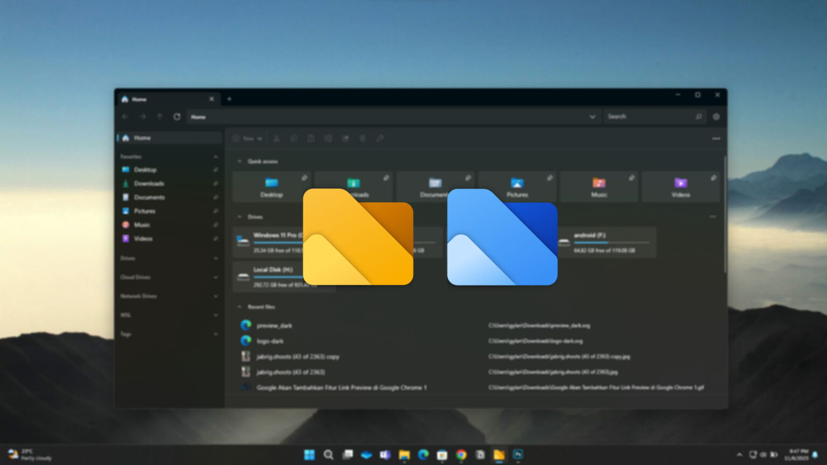The image size is (827, 465).
Task: Expand the Cloud Drives sidebar section
Action: (215, 277)
